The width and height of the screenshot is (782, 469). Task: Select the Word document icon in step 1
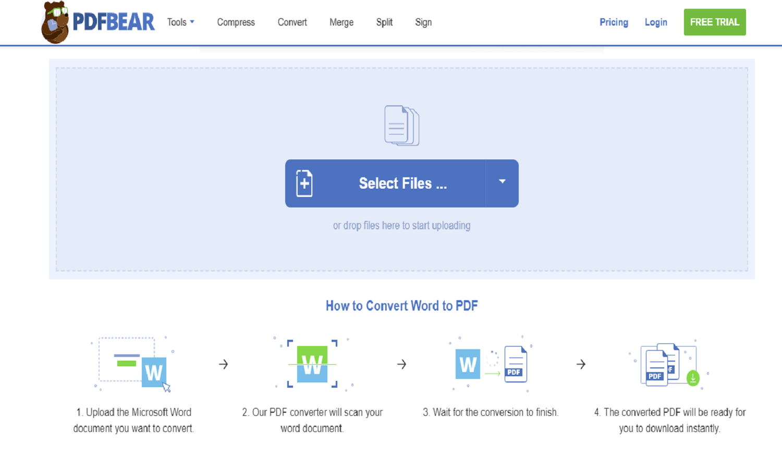pos(154,373)
